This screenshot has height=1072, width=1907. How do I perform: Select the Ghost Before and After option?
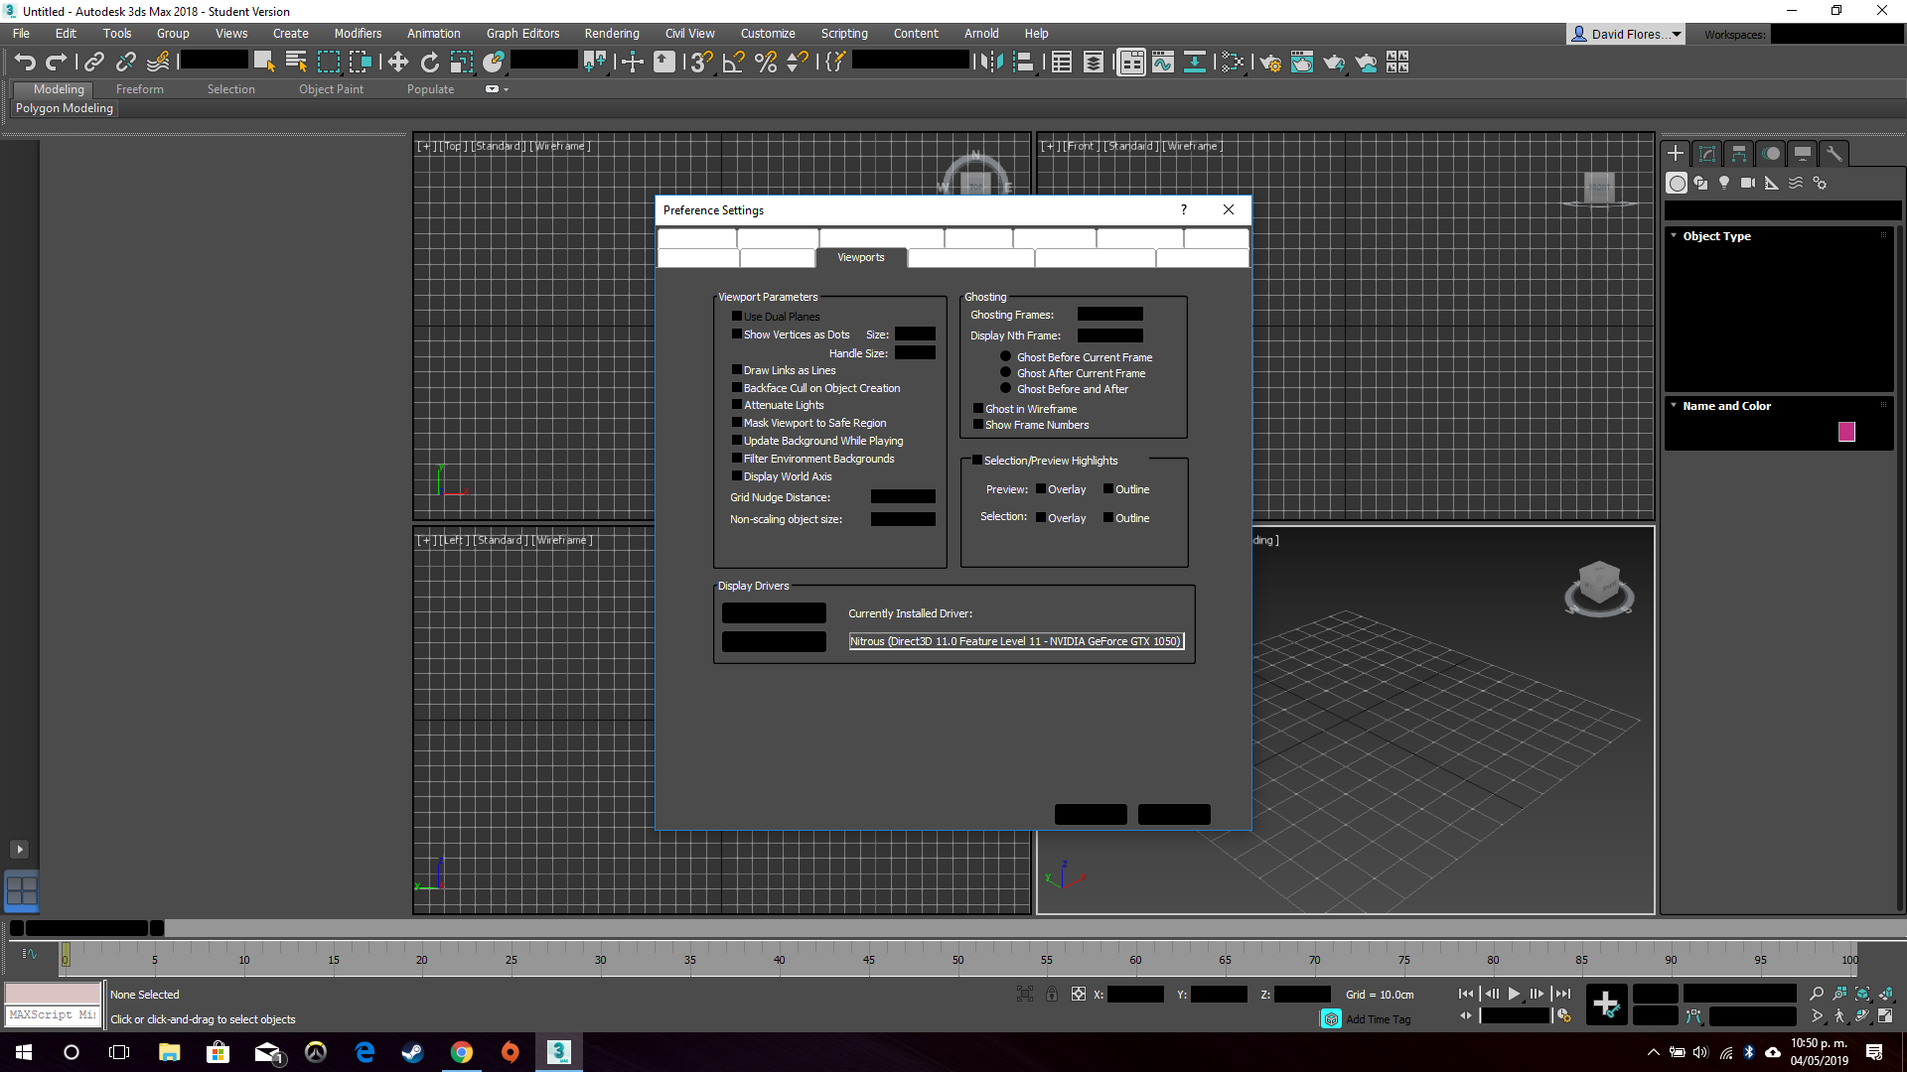[1005, 388]
